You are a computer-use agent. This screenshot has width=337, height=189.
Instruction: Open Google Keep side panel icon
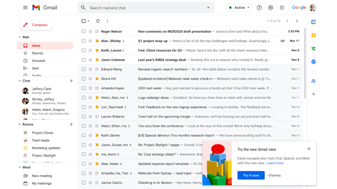314,35
